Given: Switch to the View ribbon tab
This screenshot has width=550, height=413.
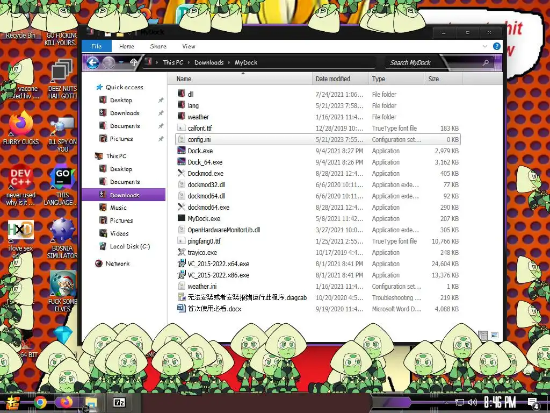Looking at the screenshot, I should pos(189,46).
